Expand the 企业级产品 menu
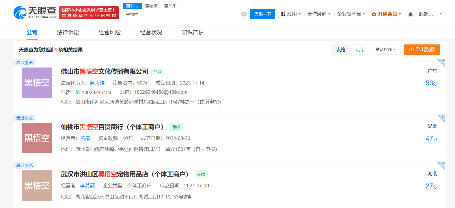455x208 pixels. pyautogui.click(x=351, y=14)
